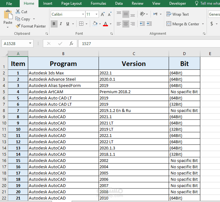
Task: Click the Copy icon
Action: 18,19
